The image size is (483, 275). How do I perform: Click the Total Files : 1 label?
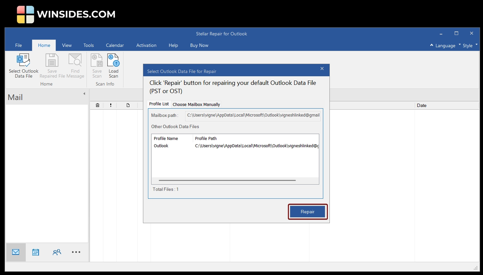[165, 189]
